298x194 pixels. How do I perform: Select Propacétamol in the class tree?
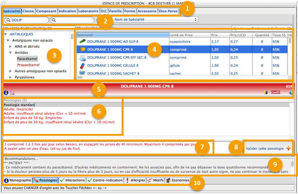28,65
